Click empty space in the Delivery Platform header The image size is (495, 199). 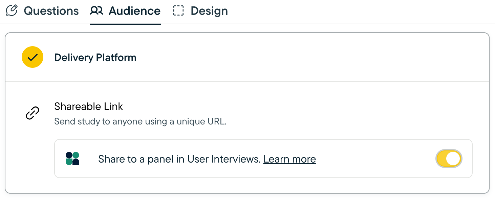click(305, 57)
